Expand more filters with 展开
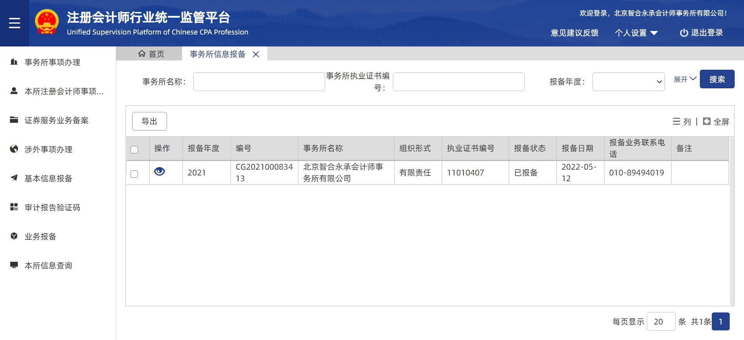 [x=685, y=79]
